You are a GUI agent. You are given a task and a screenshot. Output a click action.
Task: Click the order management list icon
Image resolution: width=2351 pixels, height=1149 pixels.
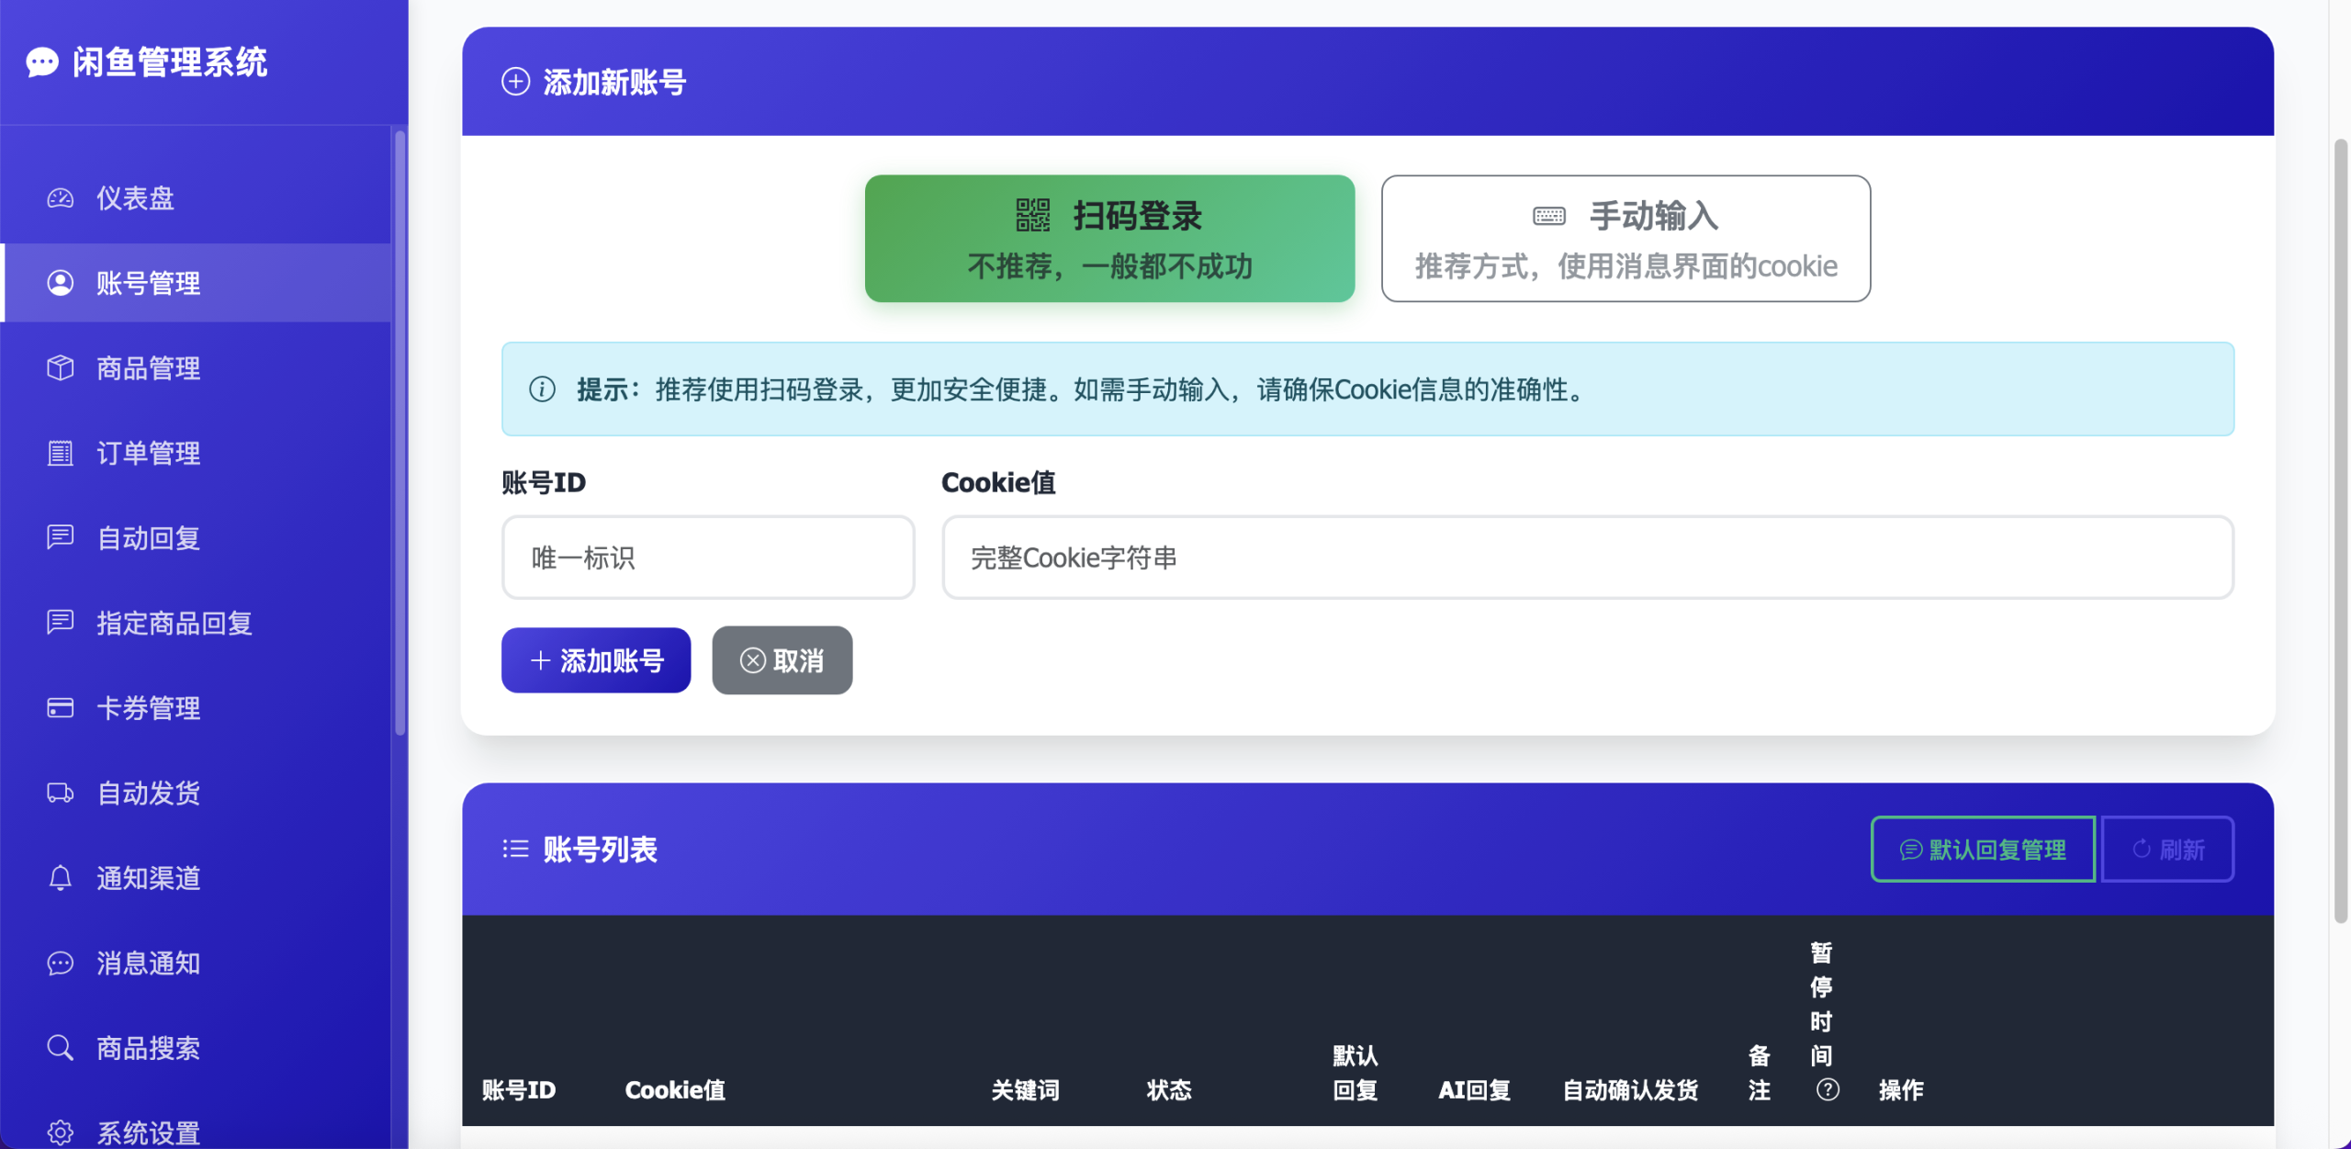click(61, 453)
